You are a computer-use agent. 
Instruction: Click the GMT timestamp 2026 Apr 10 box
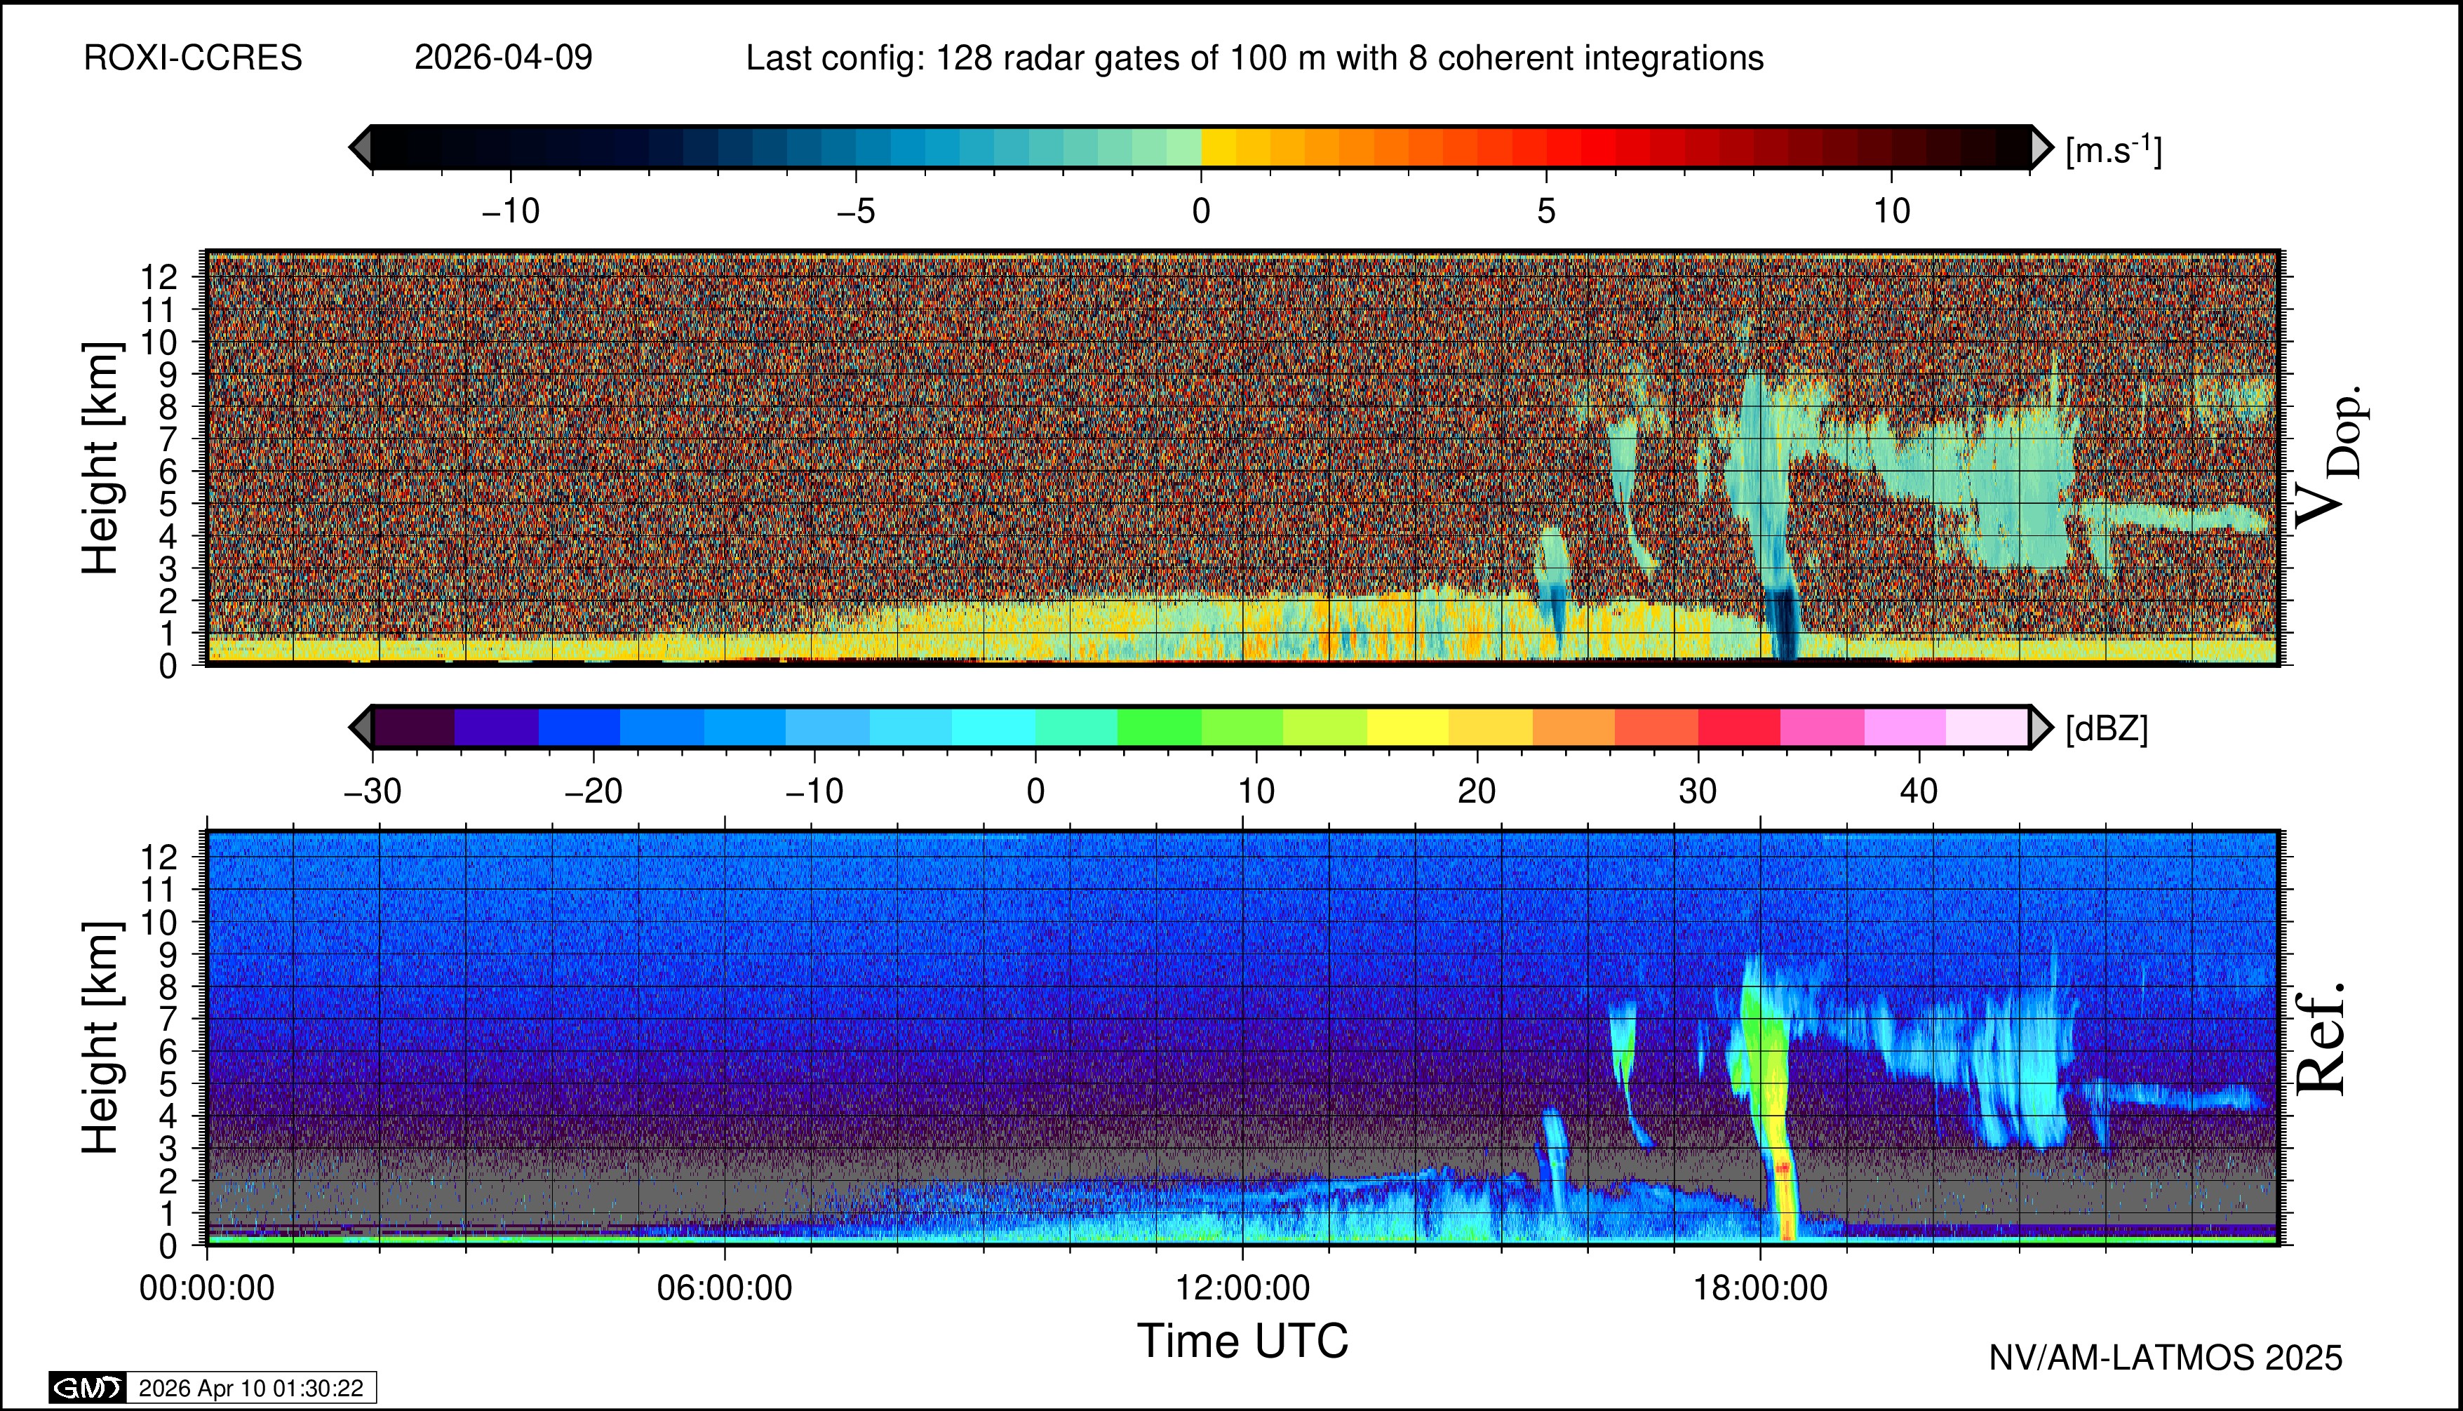tap(251, 1388)
